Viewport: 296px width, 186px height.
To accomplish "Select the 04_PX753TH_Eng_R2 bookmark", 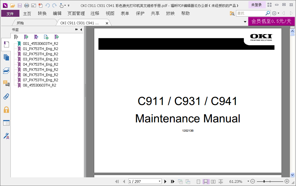I will (x=40, y=65).
